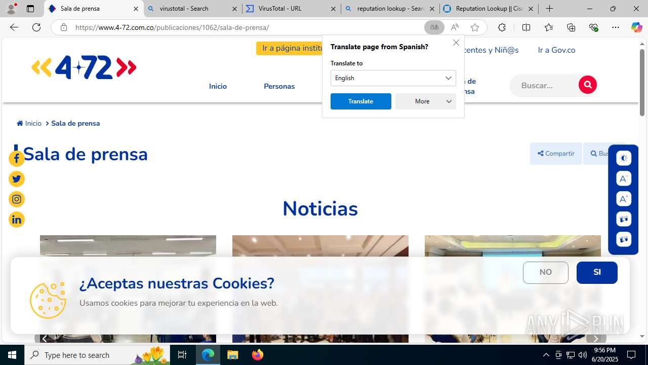Open the volume control in tray

583,355
